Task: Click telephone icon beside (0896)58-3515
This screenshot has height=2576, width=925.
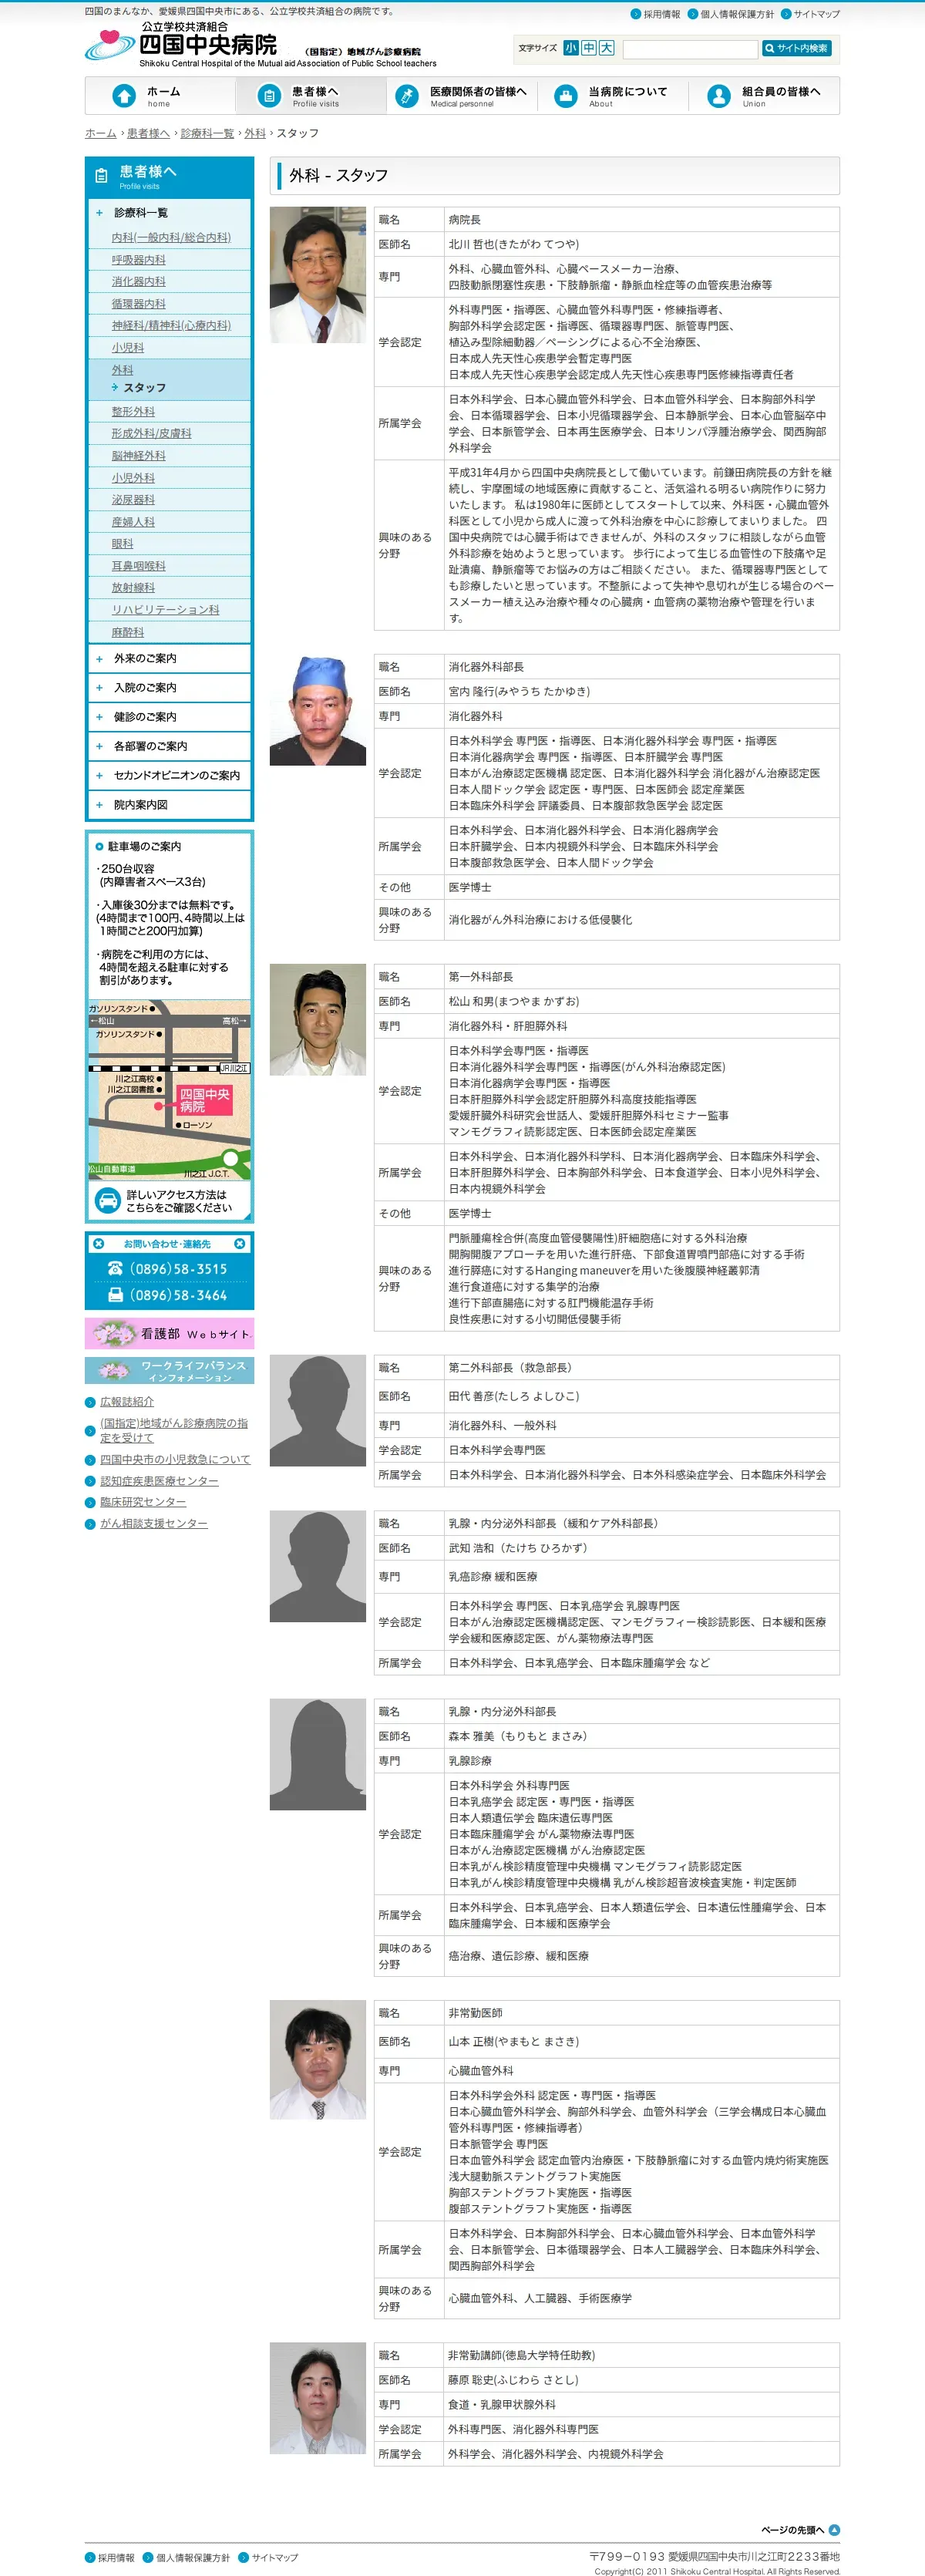Action: (116, 1269)
